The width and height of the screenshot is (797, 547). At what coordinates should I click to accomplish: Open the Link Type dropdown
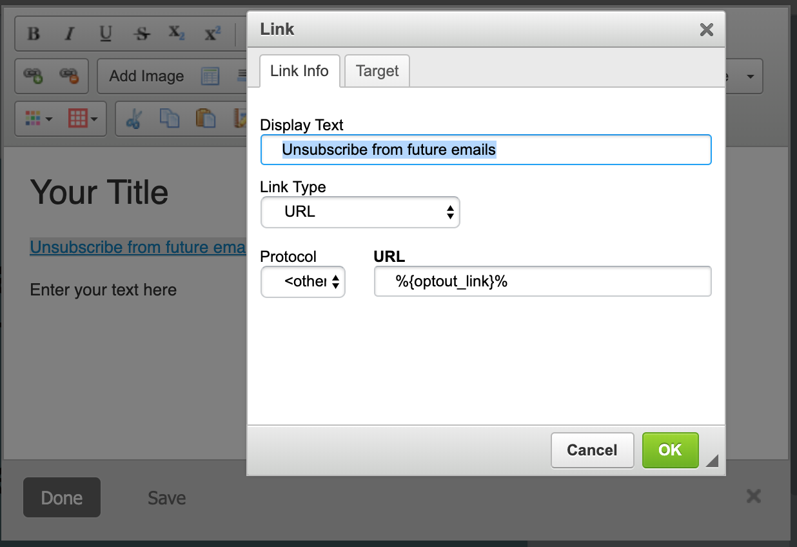point(360,212)
